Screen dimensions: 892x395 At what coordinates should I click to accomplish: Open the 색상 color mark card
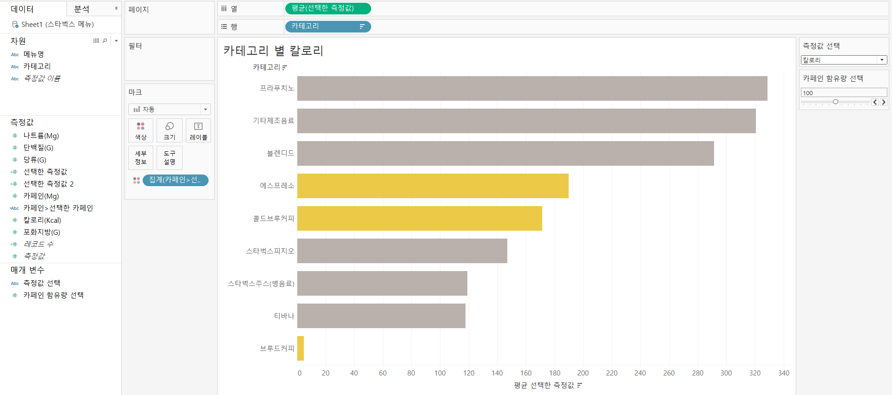[141, 130]
